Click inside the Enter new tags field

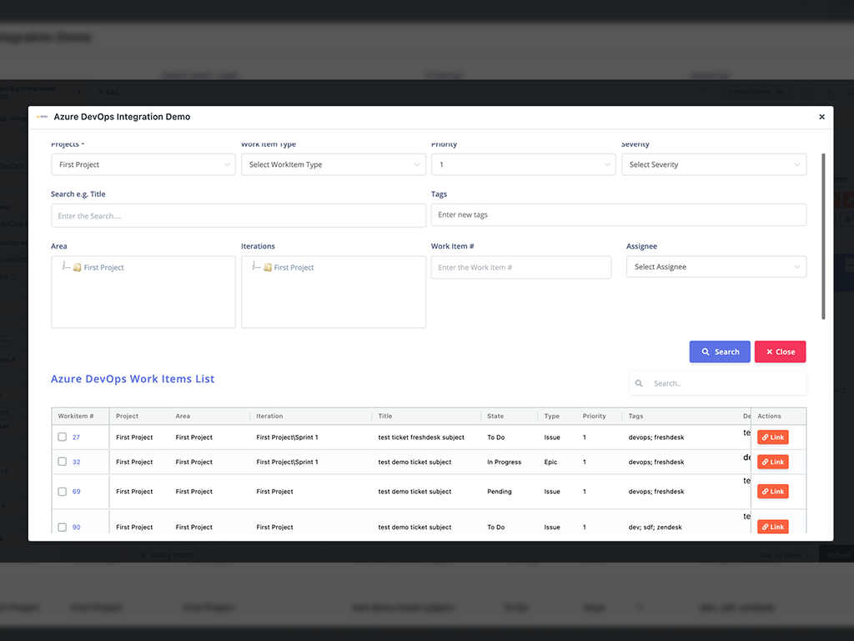click(619, 215)
